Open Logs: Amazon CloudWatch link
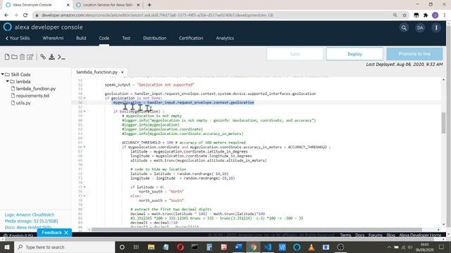 pyautogui.click(x=30, y=214)
